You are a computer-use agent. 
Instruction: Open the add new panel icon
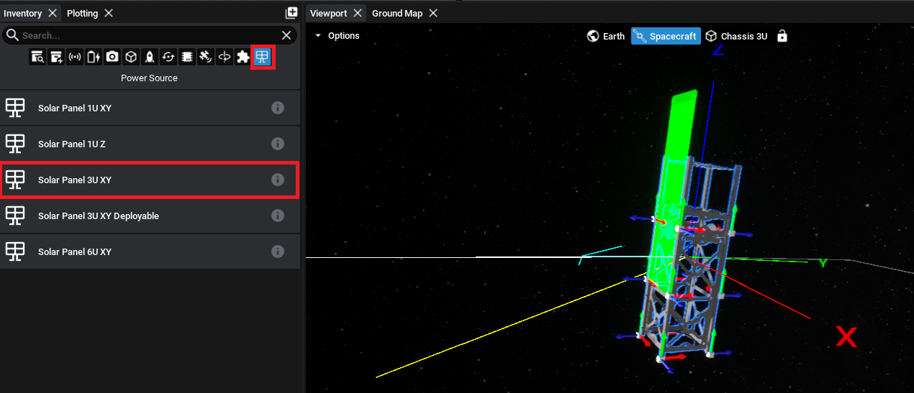tap(291, 13)
